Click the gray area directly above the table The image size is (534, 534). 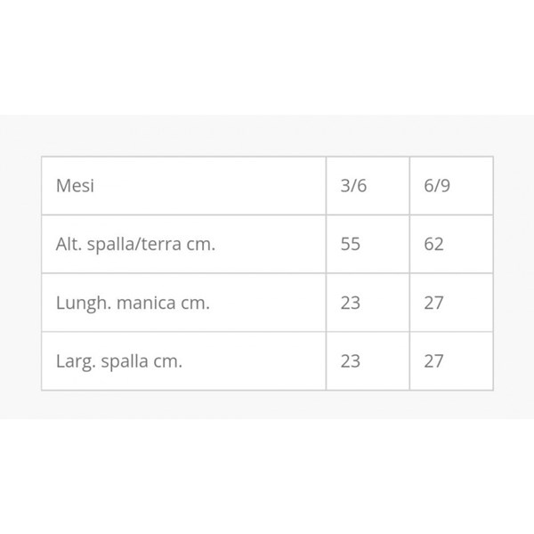[x=267, y=135]
